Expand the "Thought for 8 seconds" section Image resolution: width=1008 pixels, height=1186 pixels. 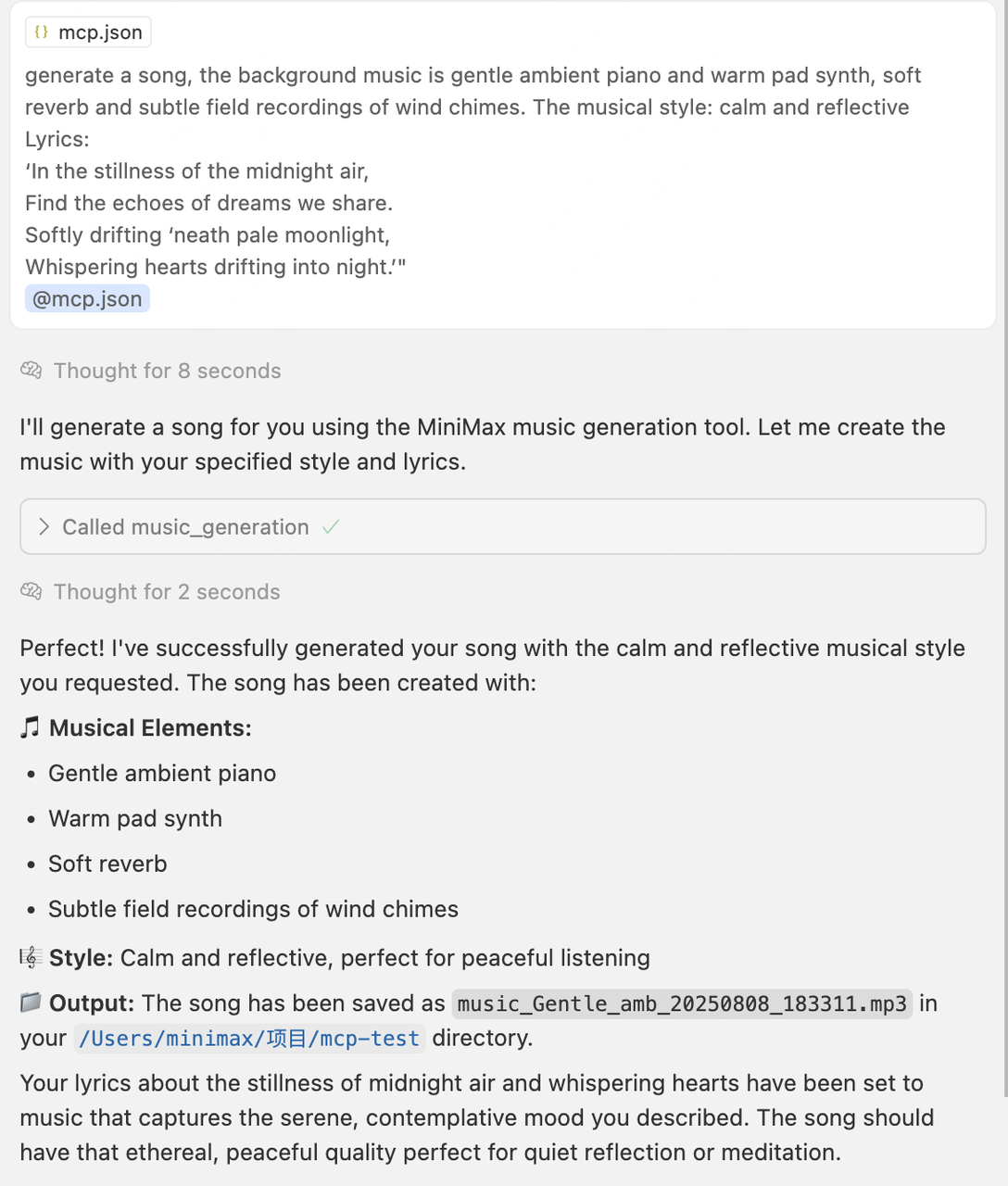(x=167, y=371)
